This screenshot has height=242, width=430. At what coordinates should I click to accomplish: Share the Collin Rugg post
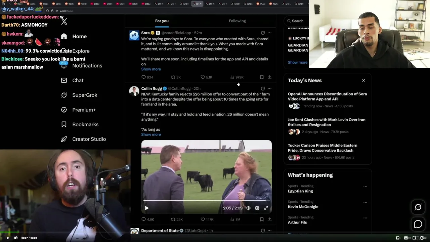[269, 219]
